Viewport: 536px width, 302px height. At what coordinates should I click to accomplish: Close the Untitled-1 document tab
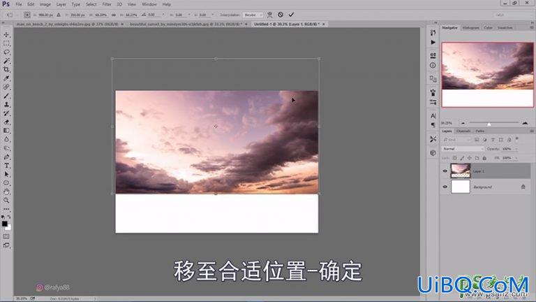tap(323, 24)
